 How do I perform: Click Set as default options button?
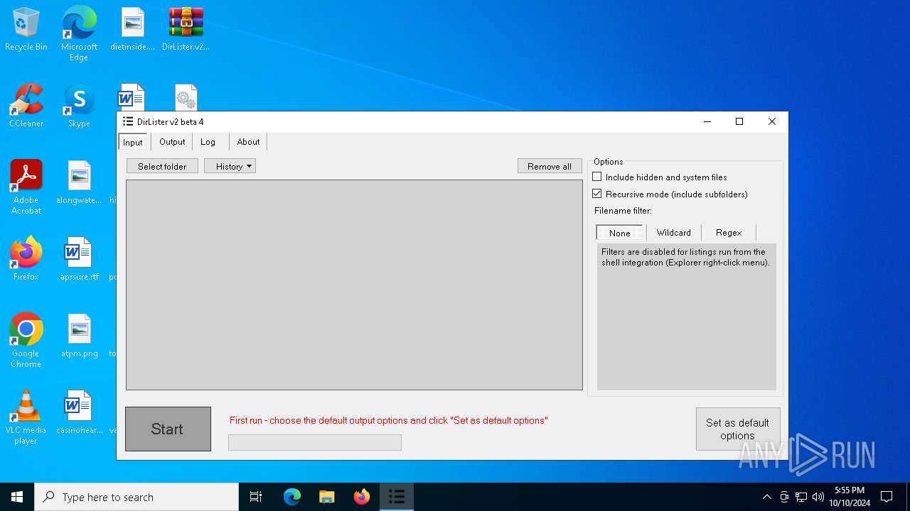pyautogui.click(x=738, y=429)
